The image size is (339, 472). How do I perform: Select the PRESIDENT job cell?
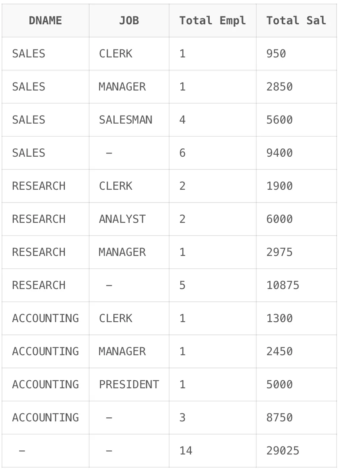(129, 384)
